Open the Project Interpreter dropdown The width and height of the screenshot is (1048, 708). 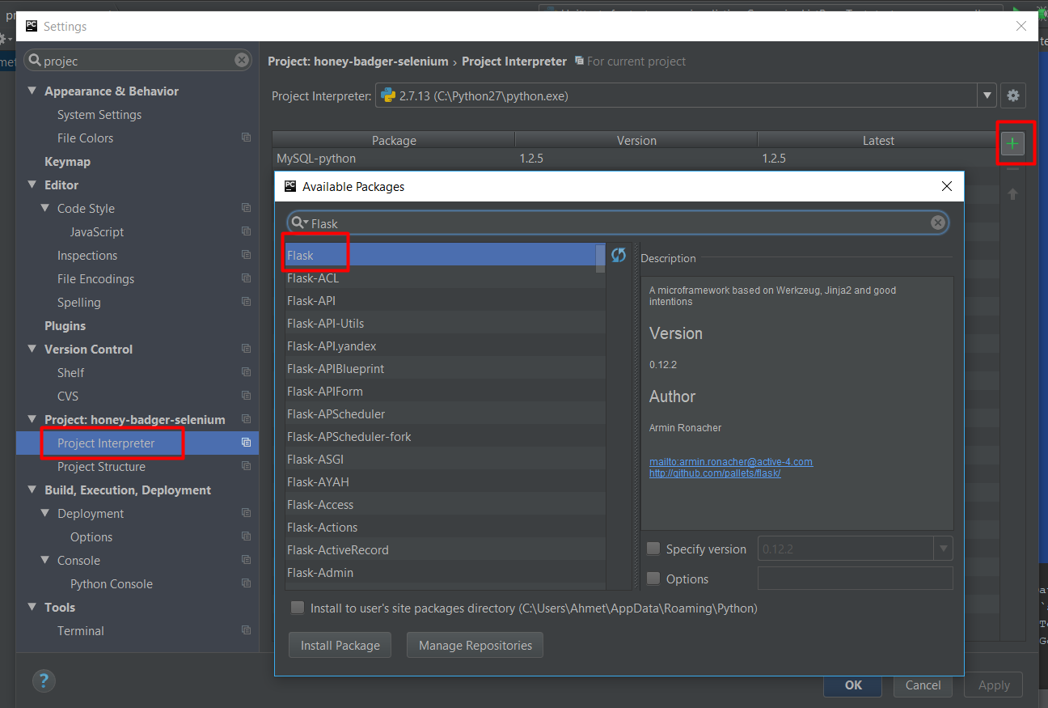(x=987, y=95)
